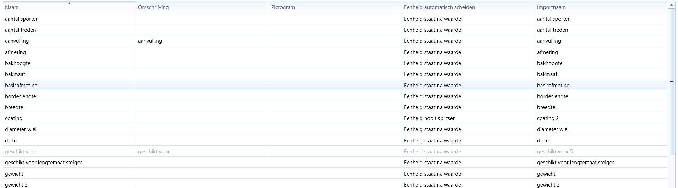Select the bakhoogte row
The image size is (678, 188).
coord(335,63)
